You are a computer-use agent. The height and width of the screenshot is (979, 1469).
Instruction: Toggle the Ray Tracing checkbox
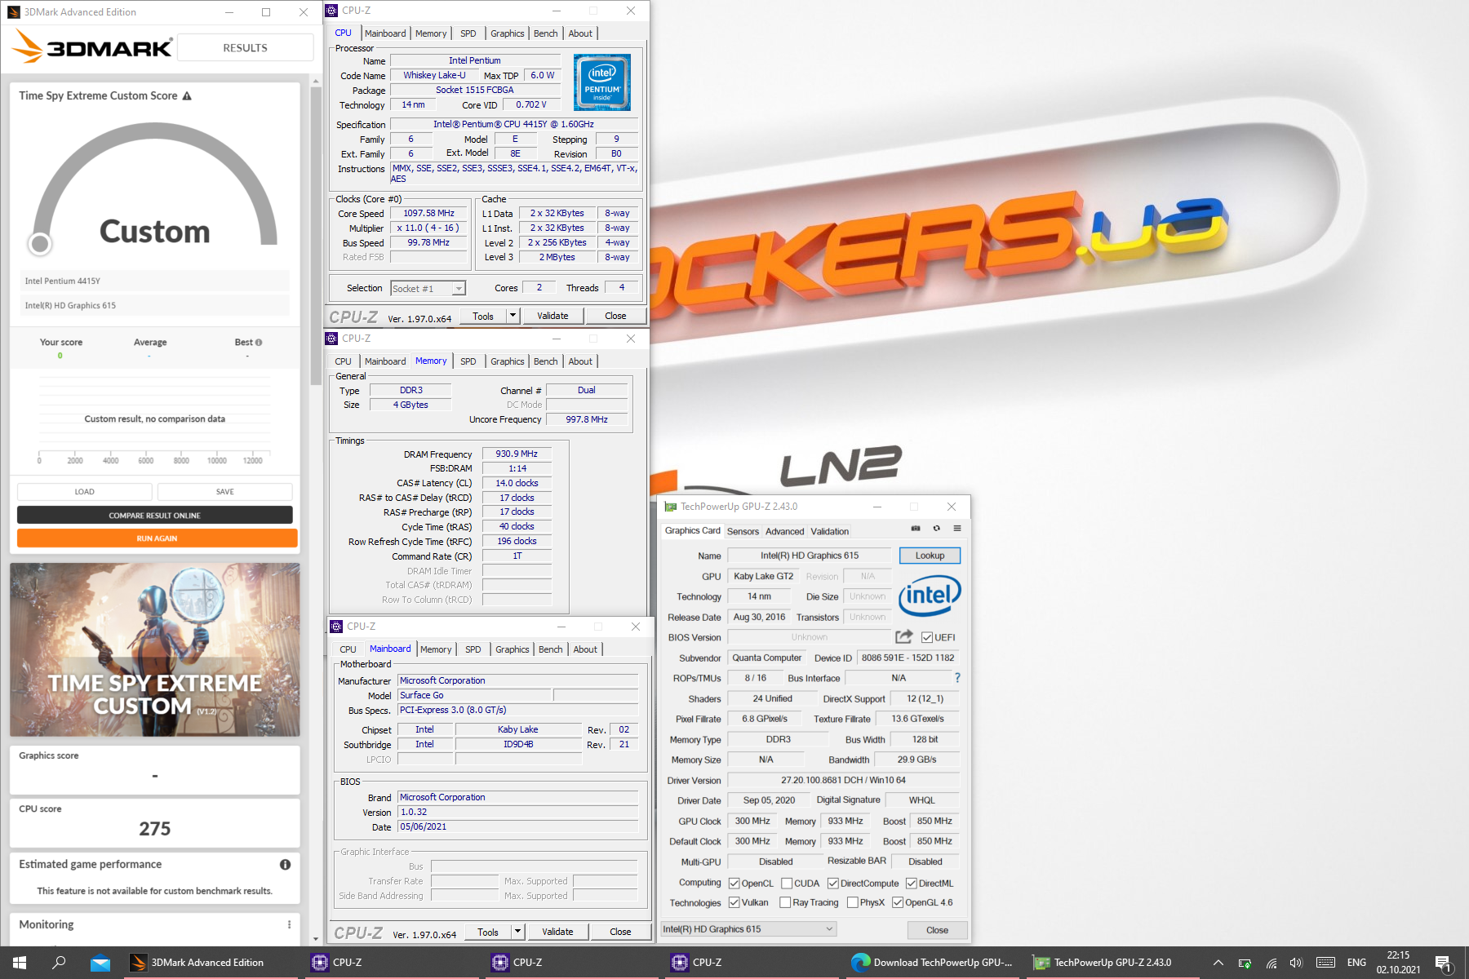[x=785, y=902]
